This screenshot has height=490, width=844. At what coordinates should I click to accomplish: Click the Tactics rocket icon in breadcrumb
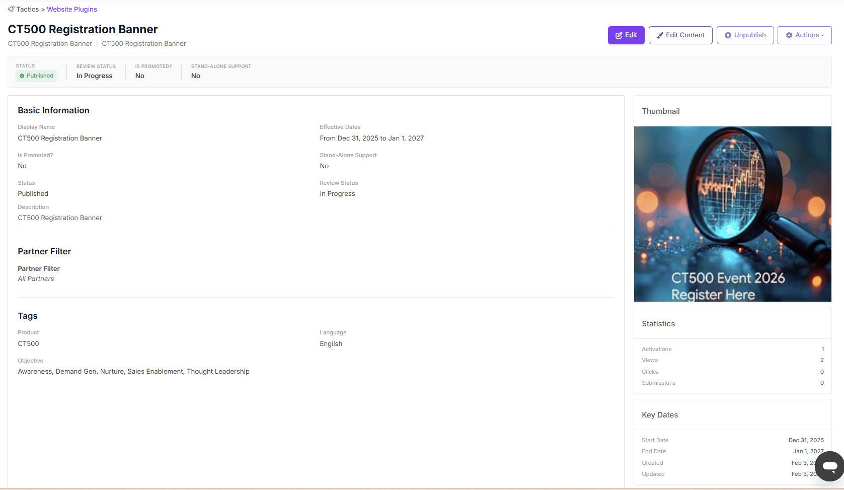[11, 9]
